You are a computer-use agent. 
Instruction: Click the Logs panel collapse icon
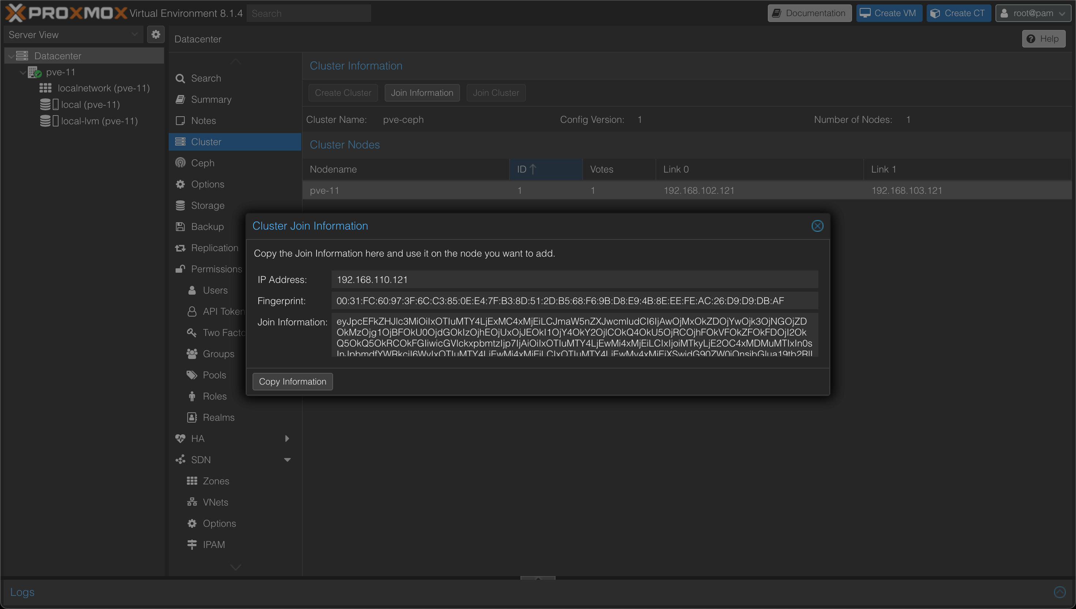1060,592
